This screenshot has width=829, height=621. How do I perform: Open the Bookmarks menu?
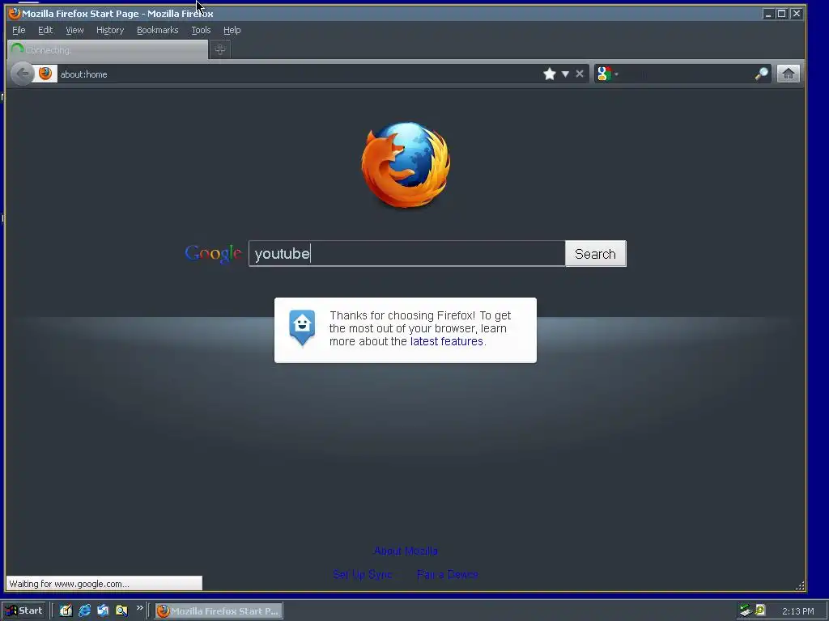pyautogui.click(x=158, y=30)
